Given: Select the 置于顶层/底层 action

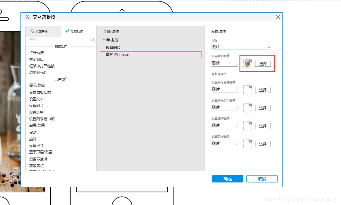Looking at the screenshot, I should click(x=40, y=152).
